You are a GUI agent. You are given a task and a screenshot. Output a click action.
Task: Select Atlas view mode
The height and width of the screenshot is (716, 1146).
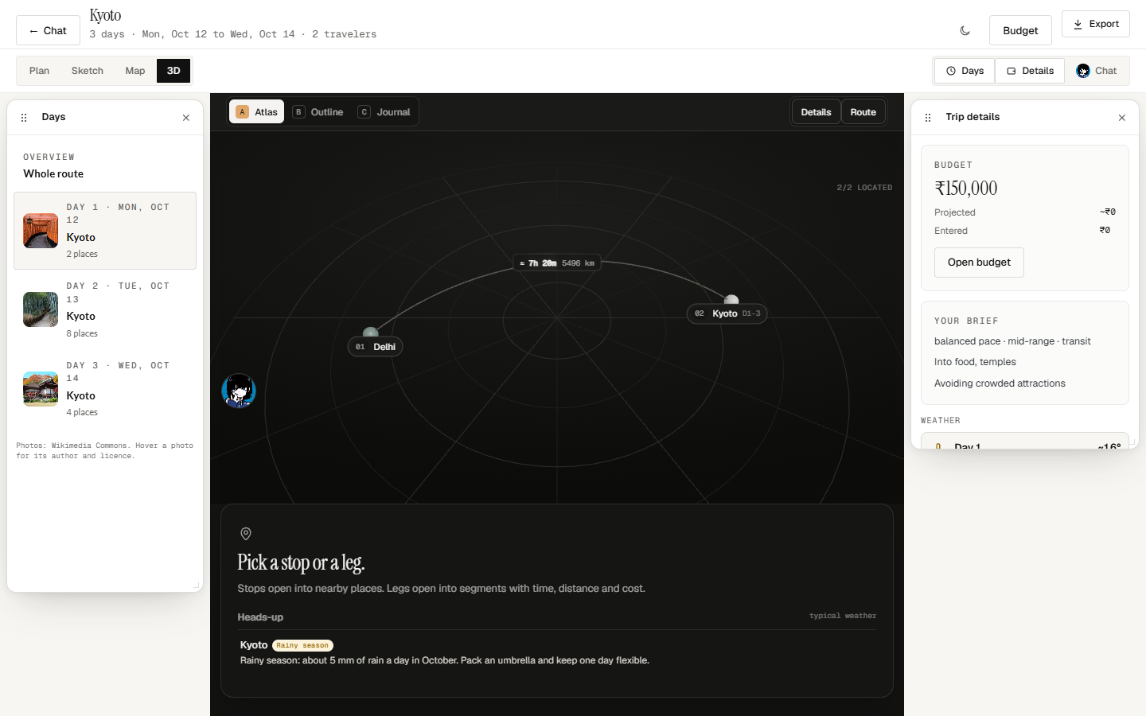(257, 112)
